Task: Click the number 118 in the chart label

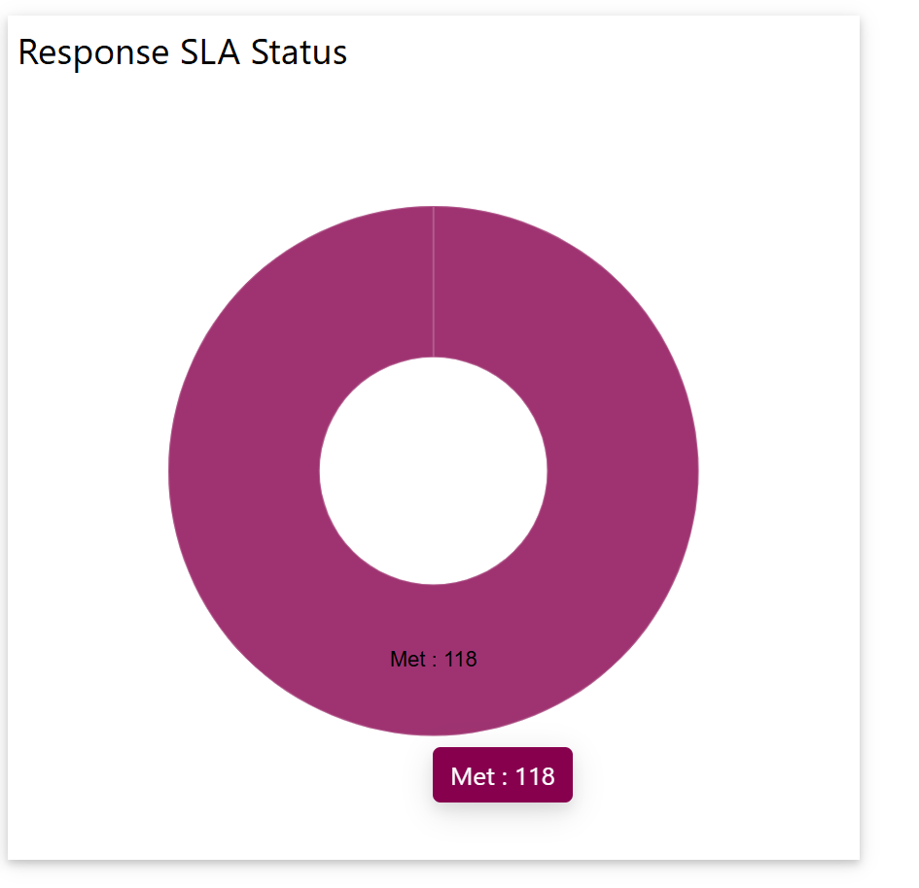Action: click(x=460, y=659)
